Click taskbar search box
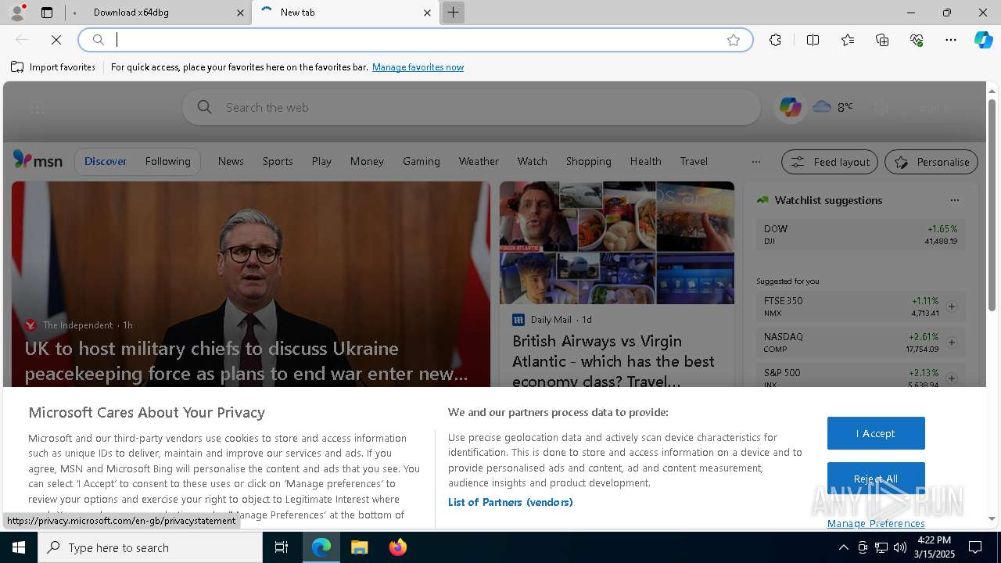Image resolution: width=1001 pixels, height=563 pixels. 150,547
